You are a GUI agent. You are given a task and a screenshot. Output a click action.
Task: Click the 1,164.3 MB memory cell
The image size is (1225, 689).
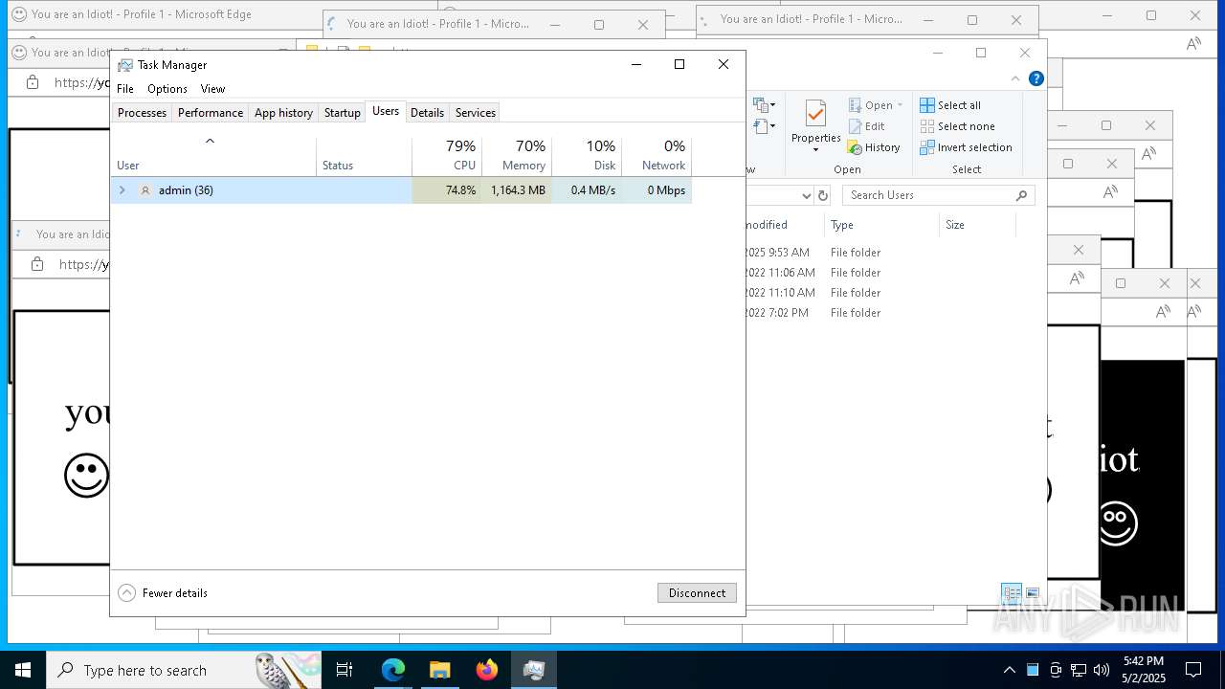pyautogui.click(x=517, y=190)
